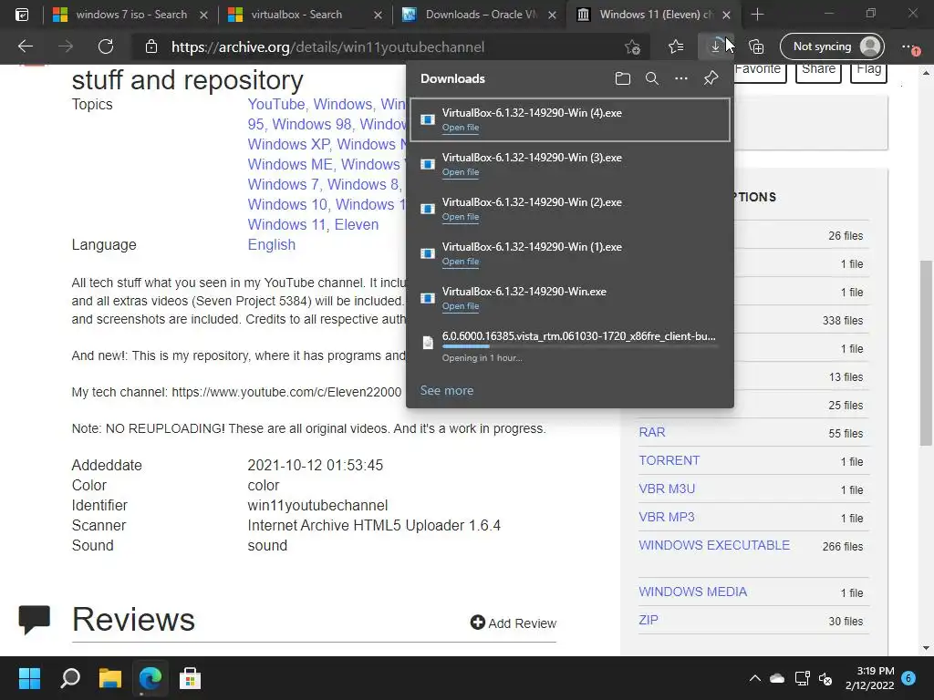Viewport: 934px width, 700px height.
Task: Open a new tab
Action: 758,15
